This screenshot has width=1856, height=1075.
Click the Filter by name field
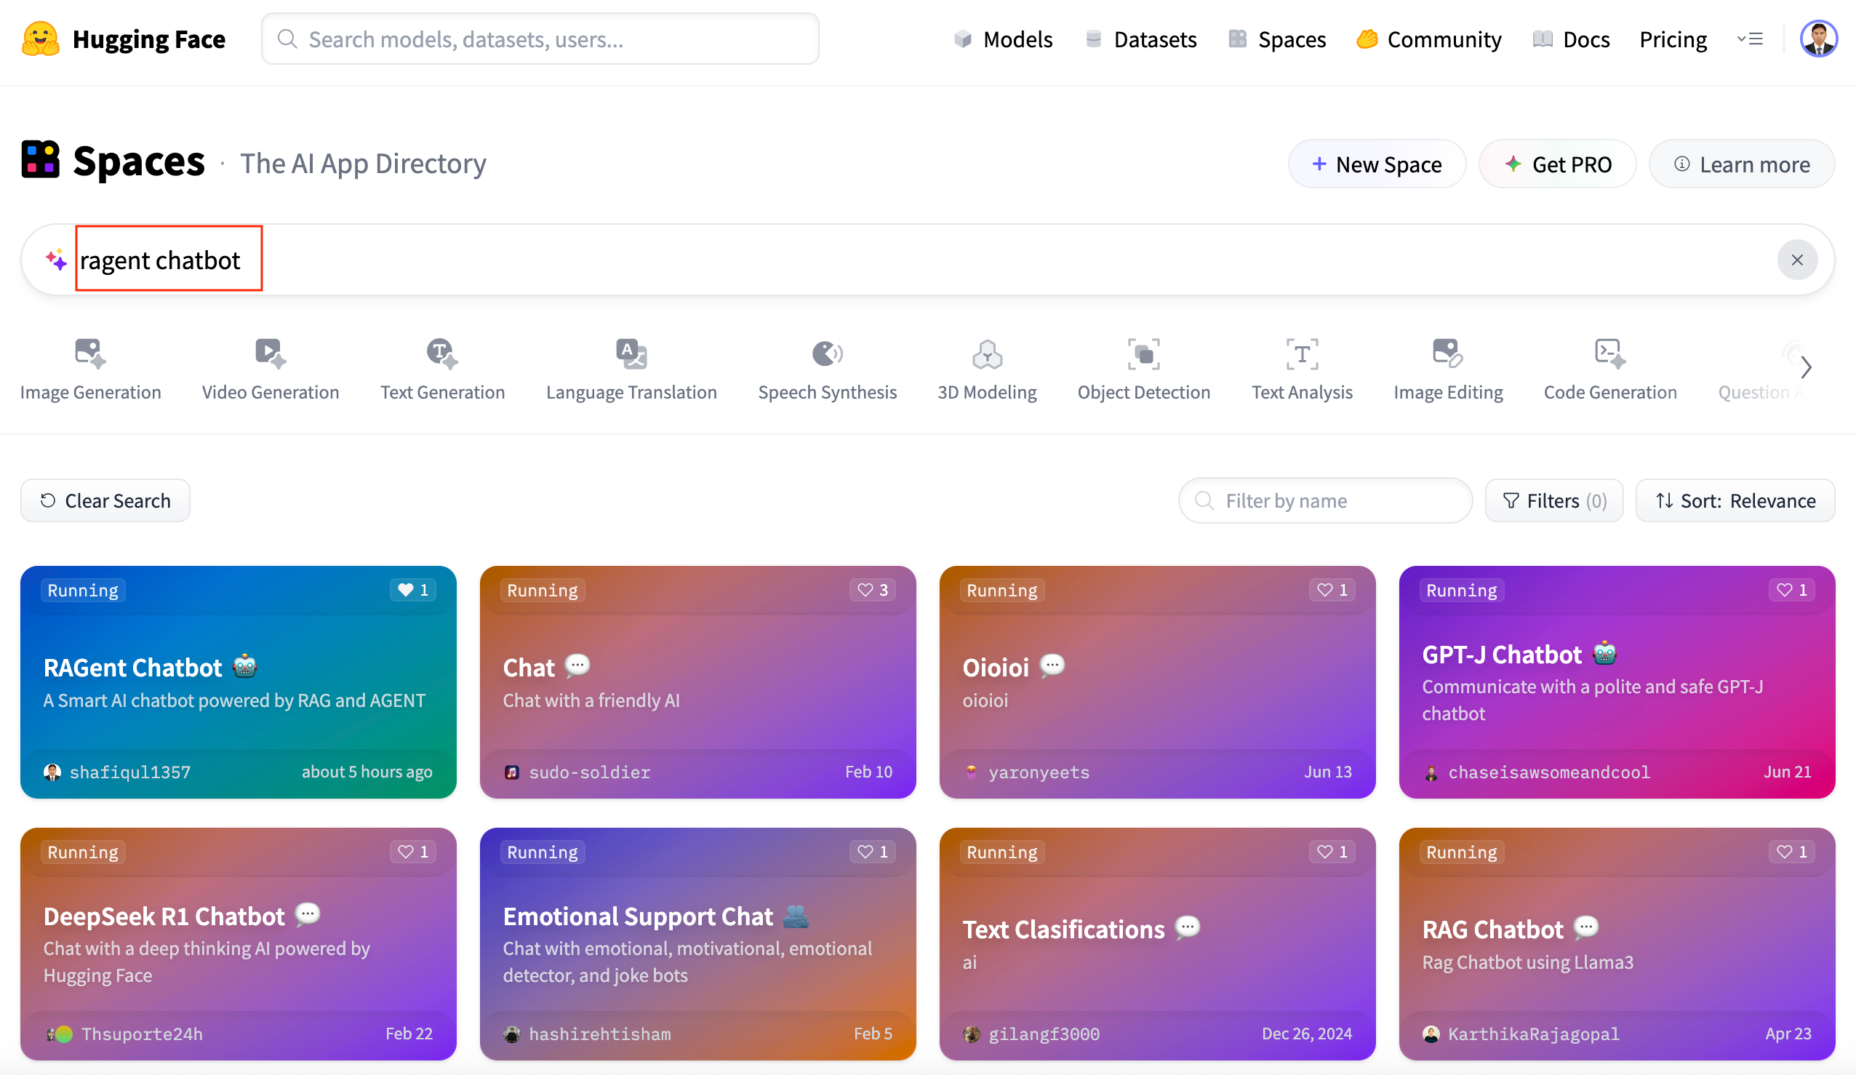coord(1325,501)
